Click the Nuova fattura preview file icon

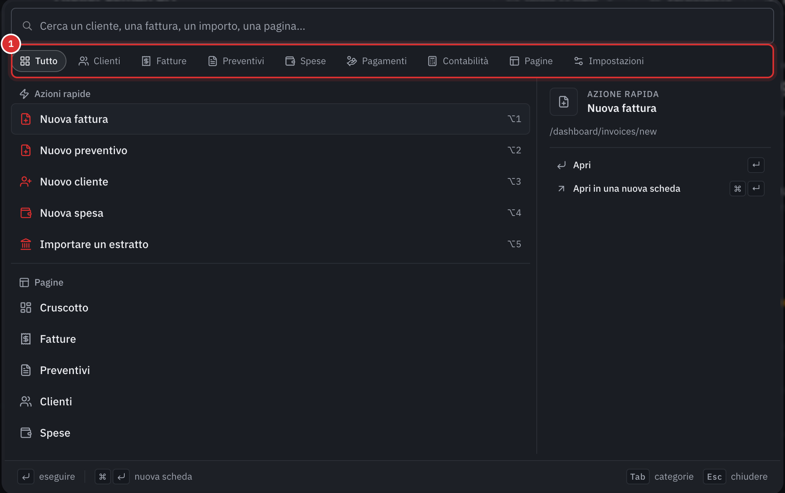tap(564, 102)
